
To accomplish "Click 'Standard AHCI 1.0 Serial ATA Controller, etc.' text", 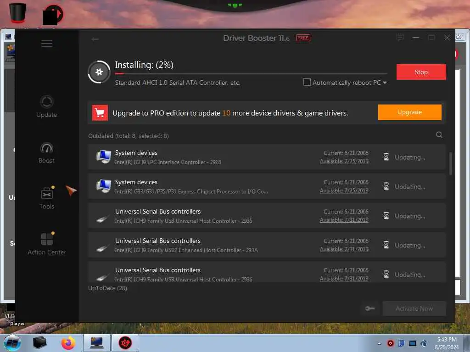I will (178, 82).
